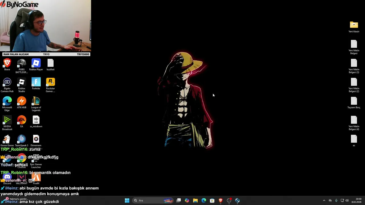Open the Fortnite desktop shortcut
This screenshot has width=365, height=205.
coord(36,84)
